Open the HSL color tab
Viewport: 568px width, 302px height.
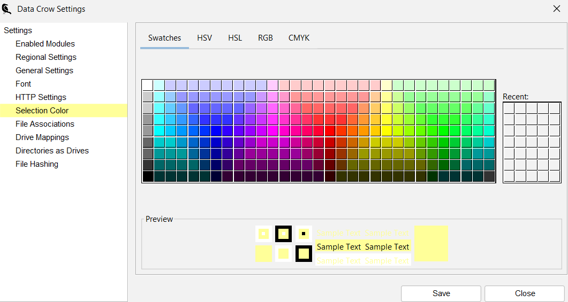[x=235, y=38]
